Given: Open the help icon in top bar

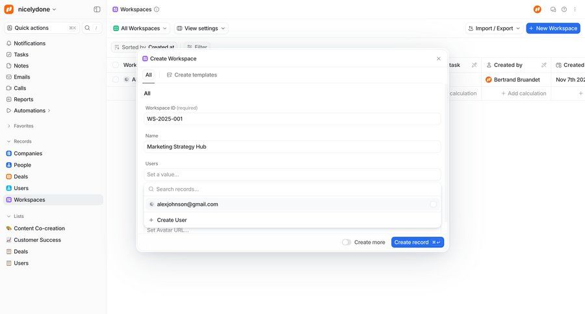Looking at the screenshot, I should 564,9.
